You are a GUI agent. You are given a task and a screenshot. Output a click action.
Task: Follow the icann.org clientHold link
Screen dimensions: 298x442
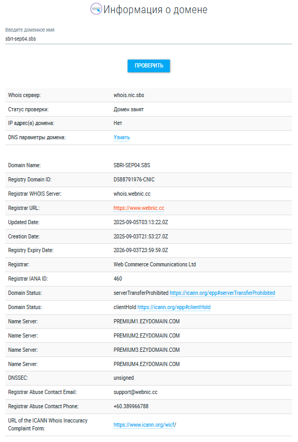(174, 308)
